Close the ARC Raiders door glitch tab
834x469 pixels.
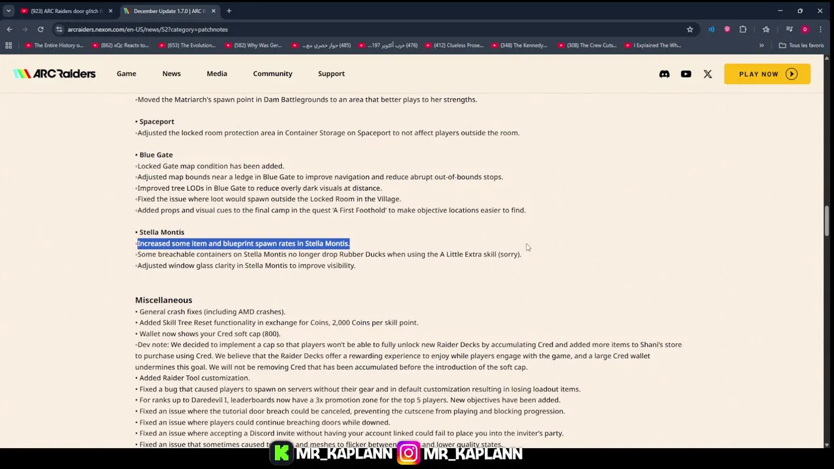pos(110,11)
